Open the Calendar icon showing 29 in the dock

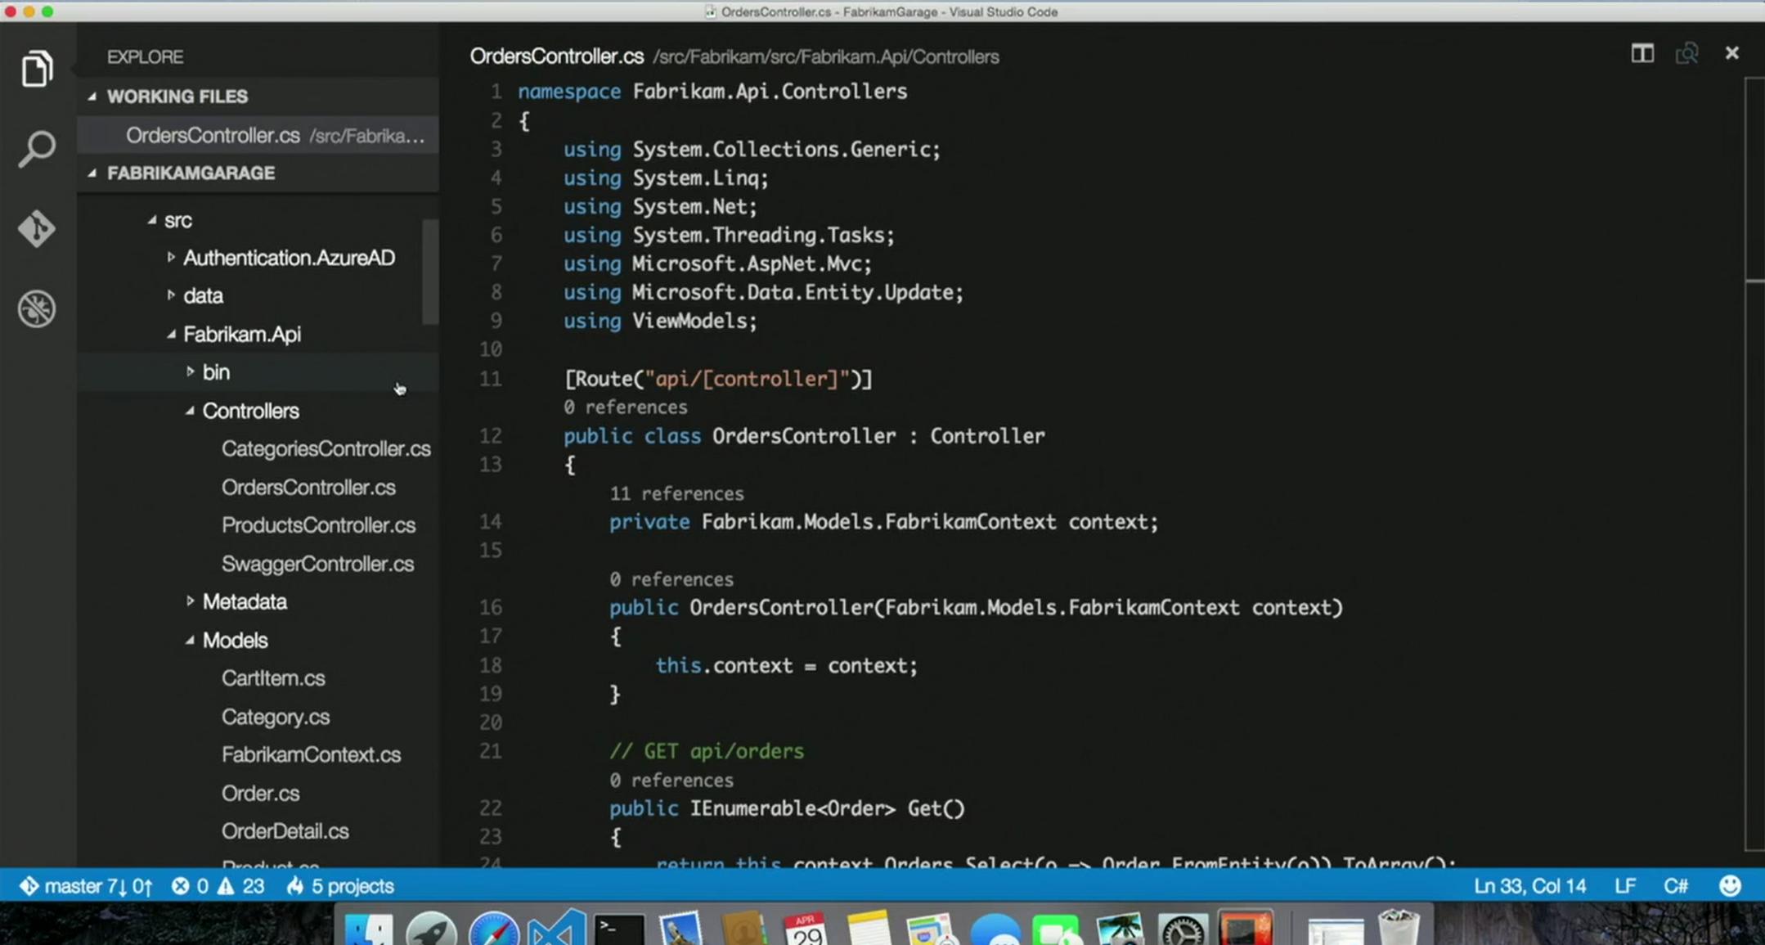[x=805, y=929]
